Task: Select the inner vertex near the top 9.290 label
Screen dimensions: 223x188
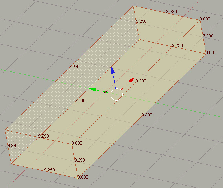Action: pyautogui.click(x=139, y=39)
